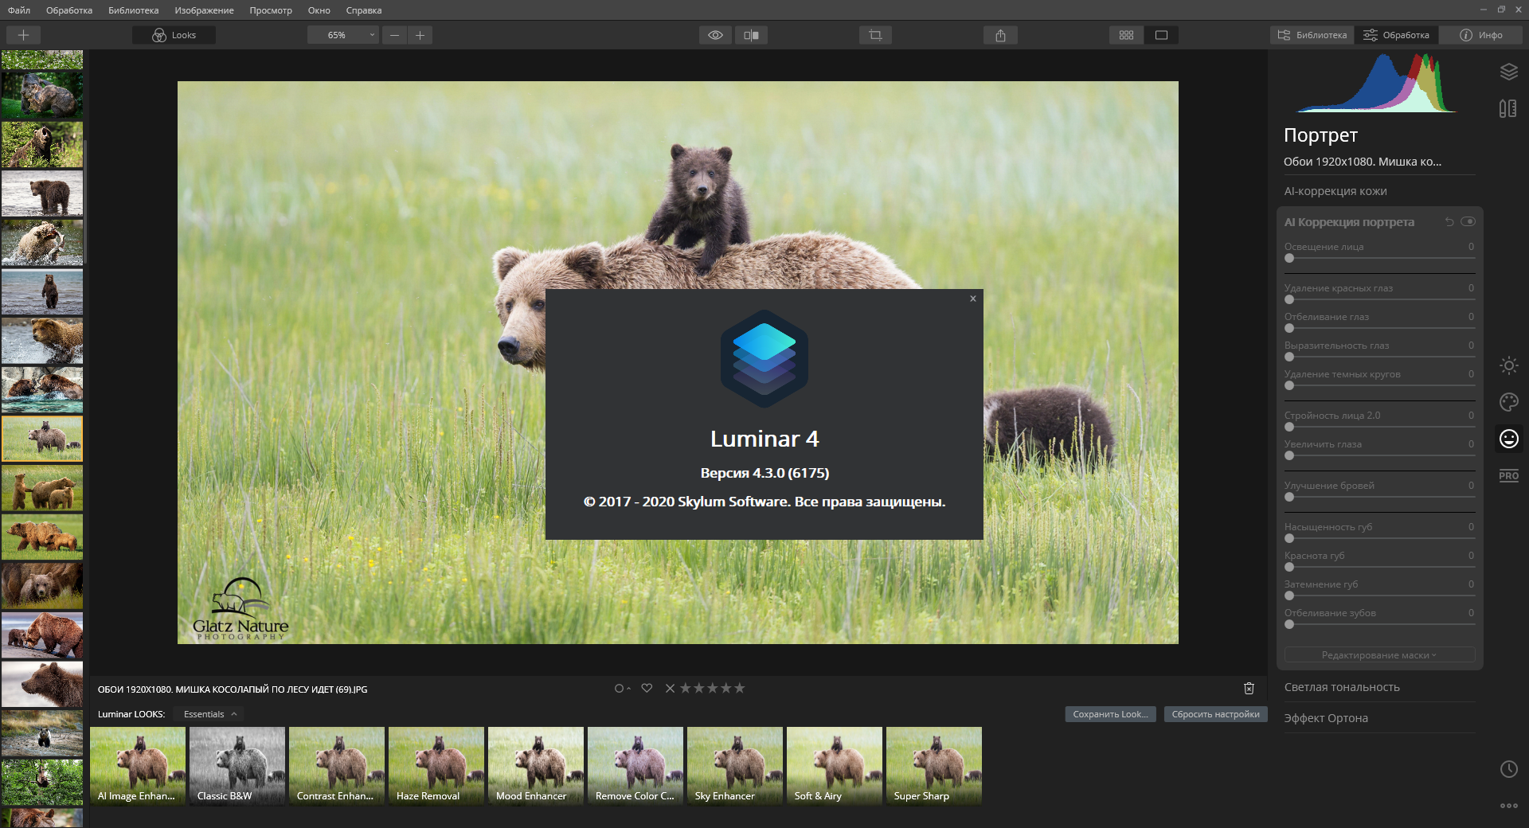Screen dimensions: 1529x828
Task: Select the Essentials sun tools icon
Action: click(x=1508, y=365)
